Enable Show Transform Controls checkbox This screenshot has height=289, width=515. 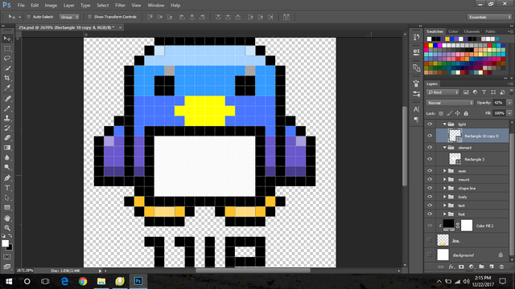click(89, 17)
